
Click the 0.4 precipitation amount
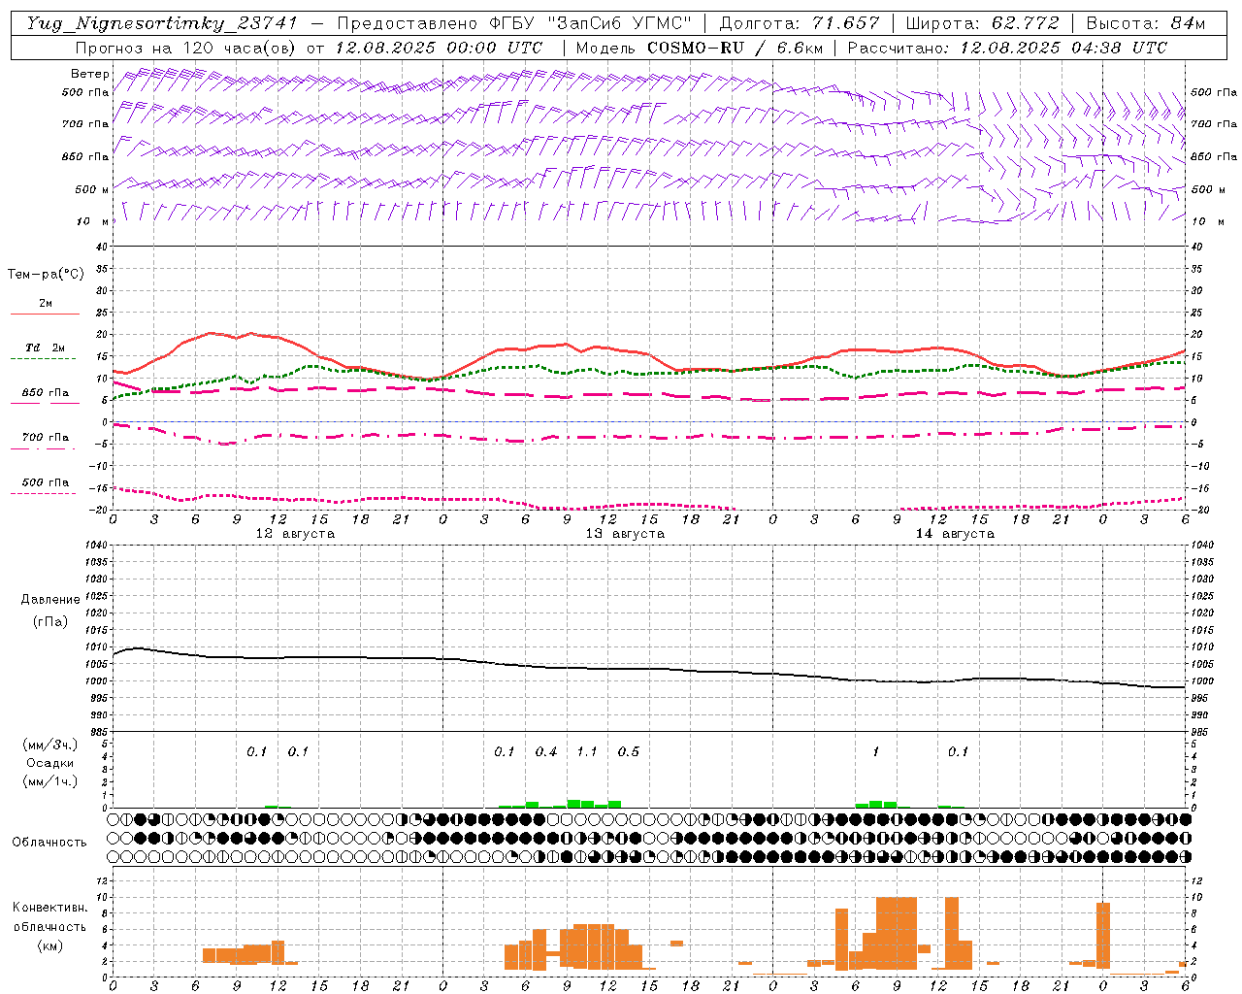coord(546,751)
